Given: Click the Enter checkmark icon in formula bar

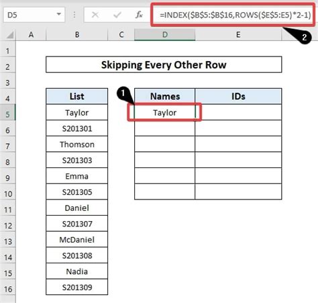Looking at the screenshot, I should (117, 15).
